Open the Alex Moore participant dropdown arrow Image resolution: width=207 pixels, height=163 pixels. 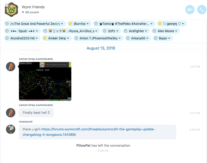tap(176, 31)
